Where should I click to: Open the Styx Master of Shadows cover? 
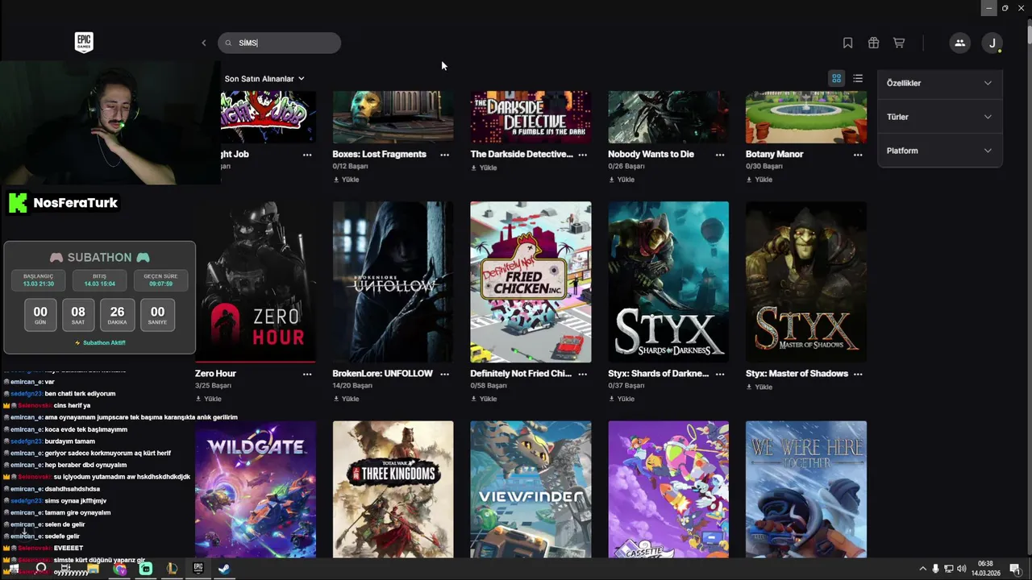pyautogui.click(x=806, y=282)
